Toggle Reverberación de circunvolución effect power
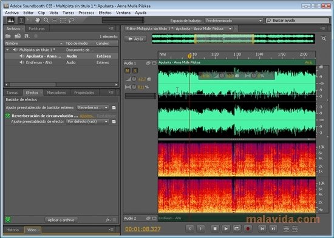 click(8, 116)
